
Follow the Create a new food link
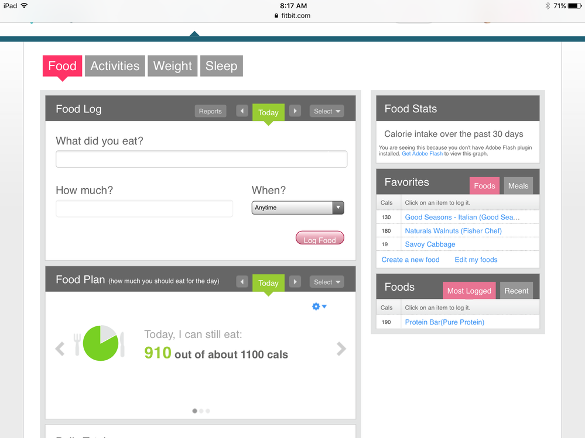[410, 260]
